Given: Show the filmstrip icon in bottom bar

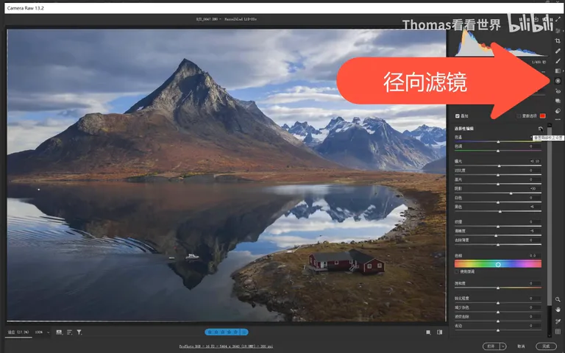Looking at the screenshot, I should 59,332.
